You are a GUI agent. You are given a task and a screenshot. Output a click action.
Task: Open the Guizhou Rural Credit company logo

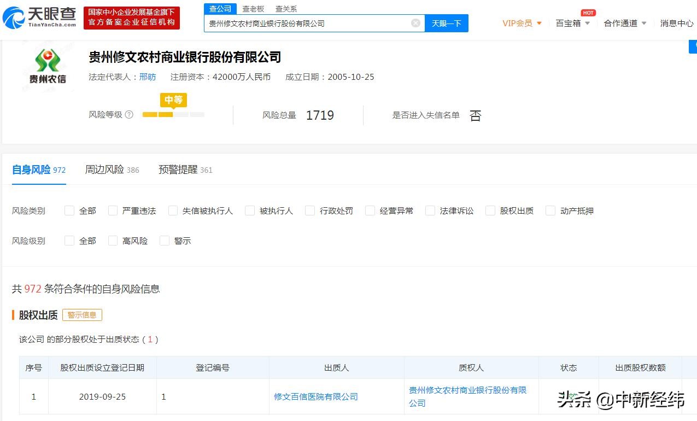pos(48,66)
